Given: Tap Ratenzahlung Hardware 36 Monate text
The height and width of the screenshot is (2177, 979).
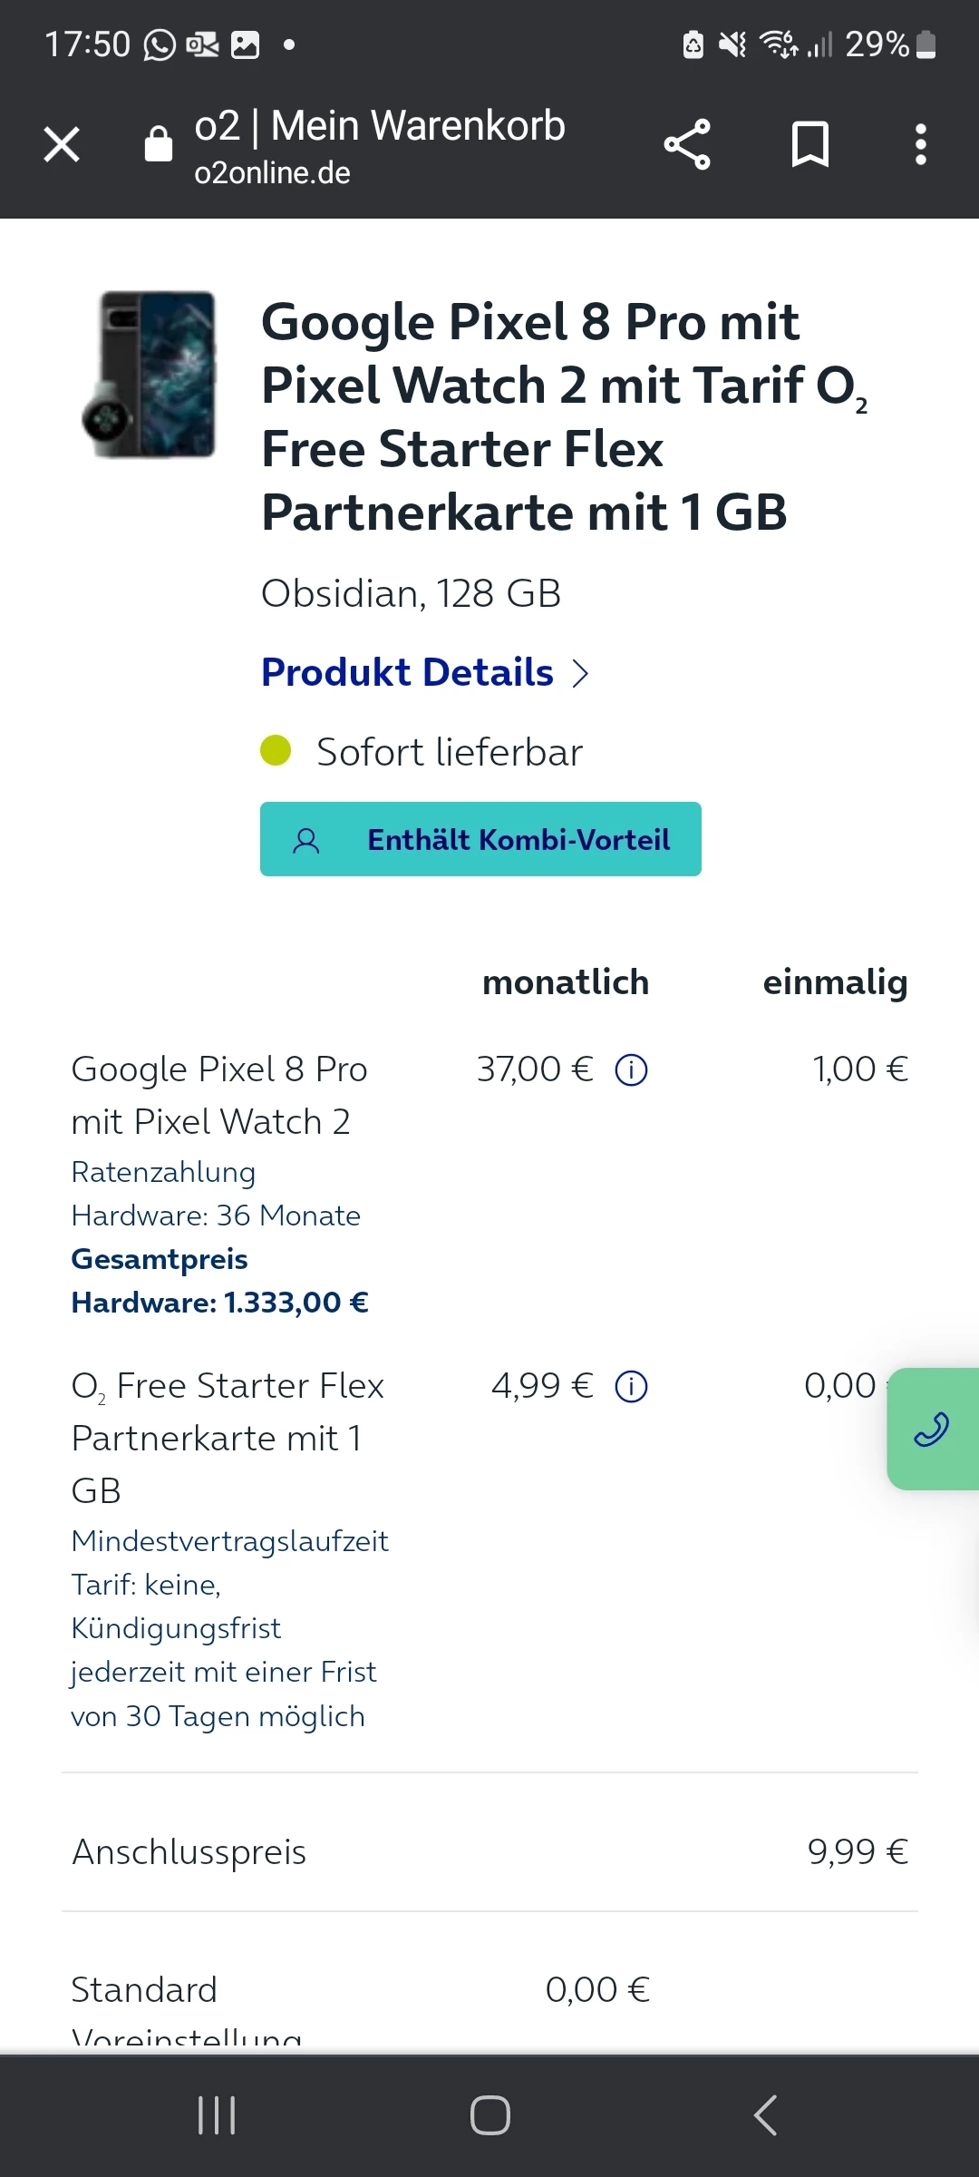Looking at the screenshot, I should 216,1194.
